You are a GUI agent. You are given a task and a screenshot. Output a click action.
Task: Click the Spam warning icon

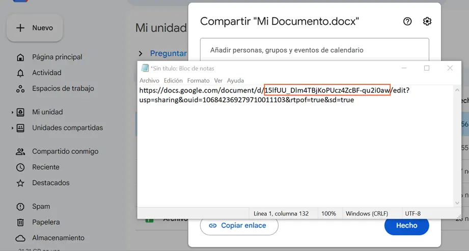tap(20, 206)
